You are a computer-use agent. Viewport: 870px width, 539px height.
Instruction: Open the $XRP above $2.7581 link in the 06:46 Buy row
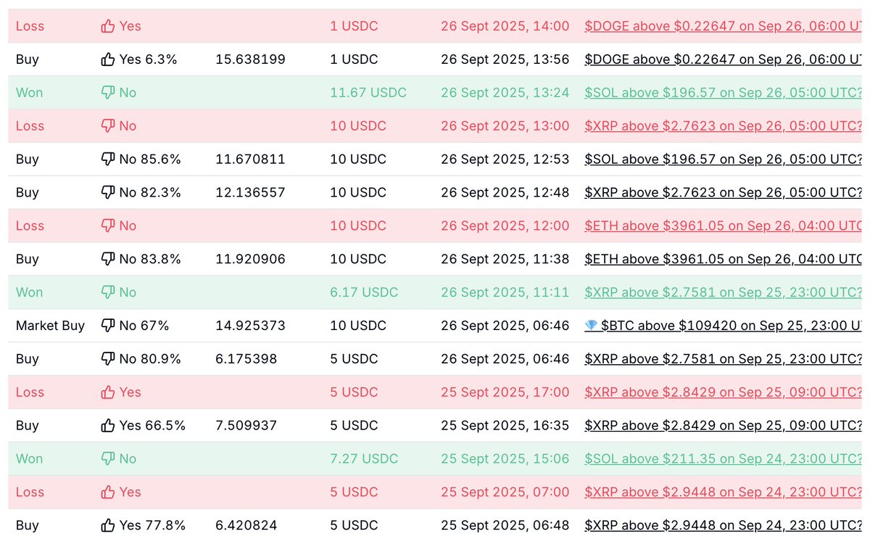click(723, 359)
